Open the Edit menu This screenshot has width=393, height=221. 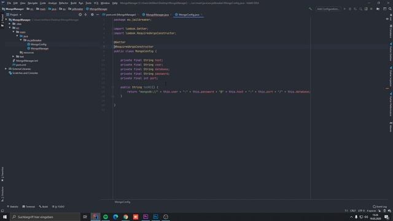15,3
